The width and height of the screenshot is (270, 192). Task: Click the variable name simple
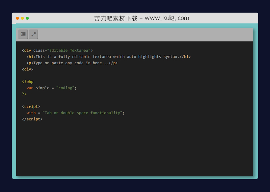coord(42,88)
